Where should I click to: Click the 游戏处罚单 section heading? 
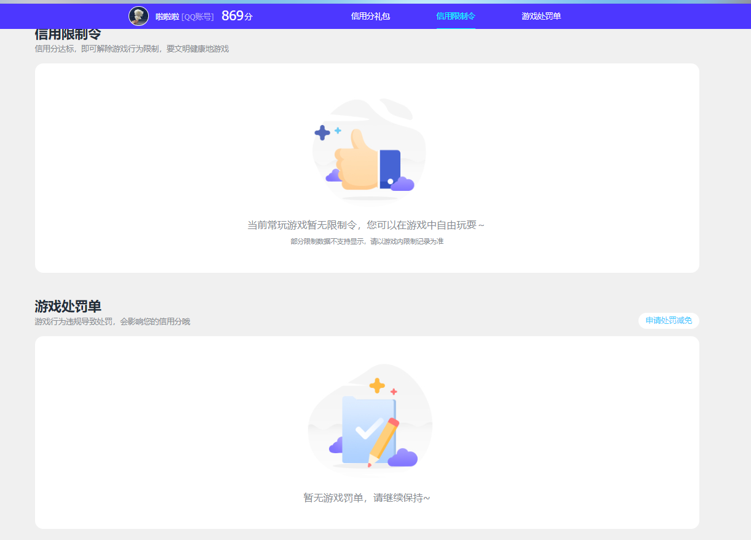click(68, 306)
